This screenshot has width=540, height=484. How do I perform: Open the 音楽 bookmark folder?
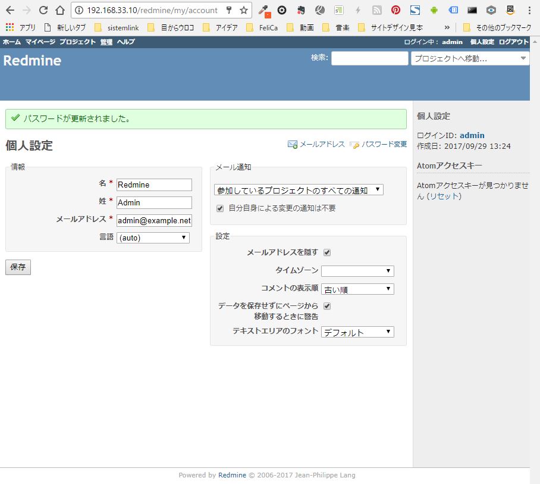[x=336, y=27]
